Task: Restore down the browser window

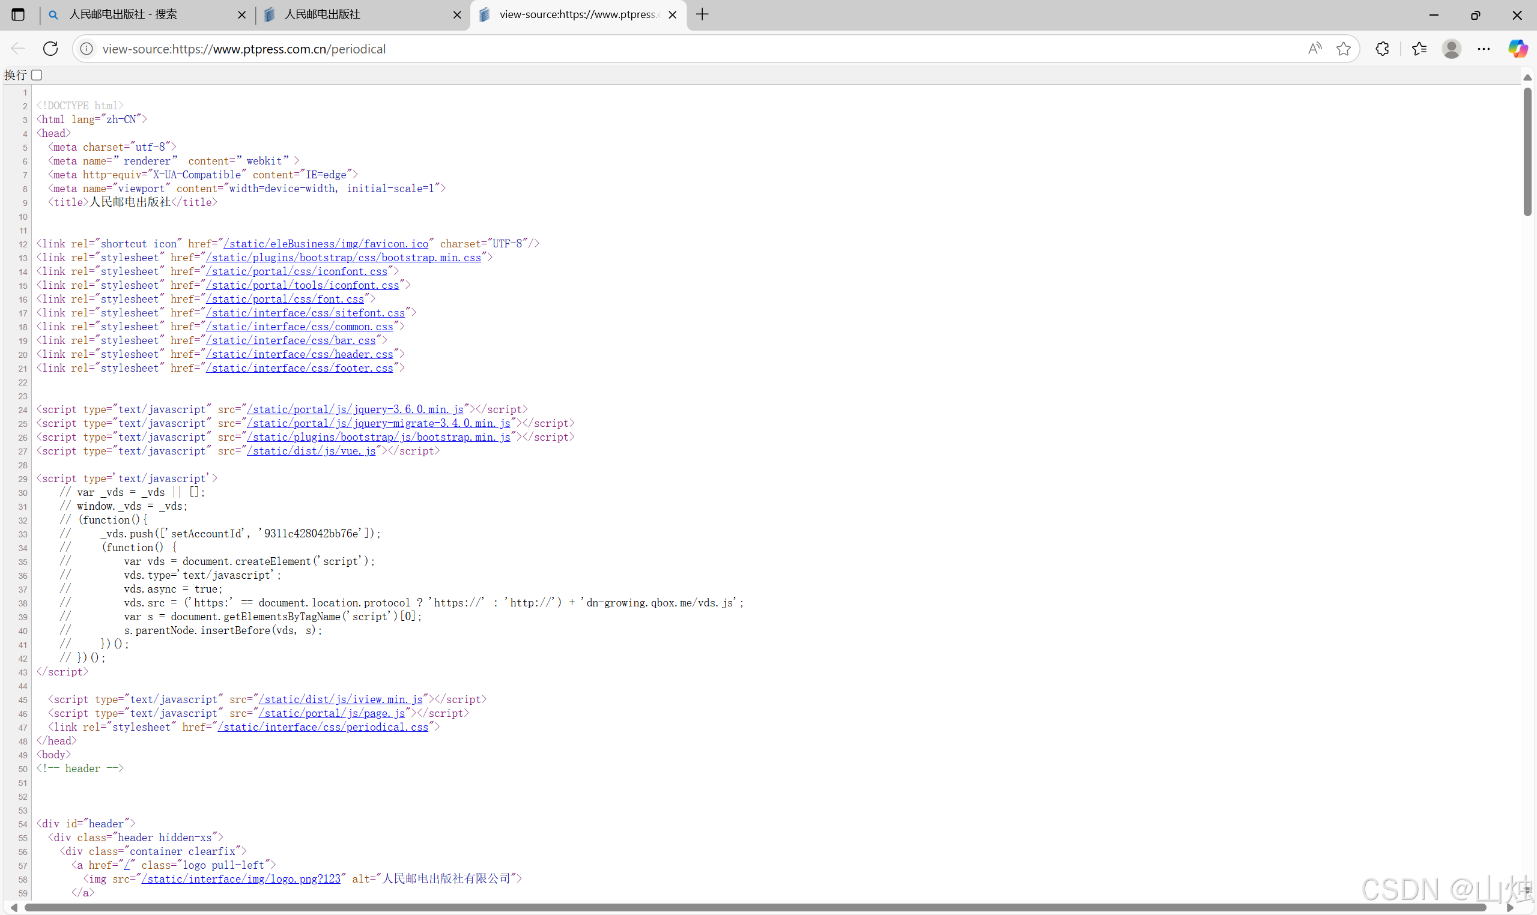Action: [1475, 15]
